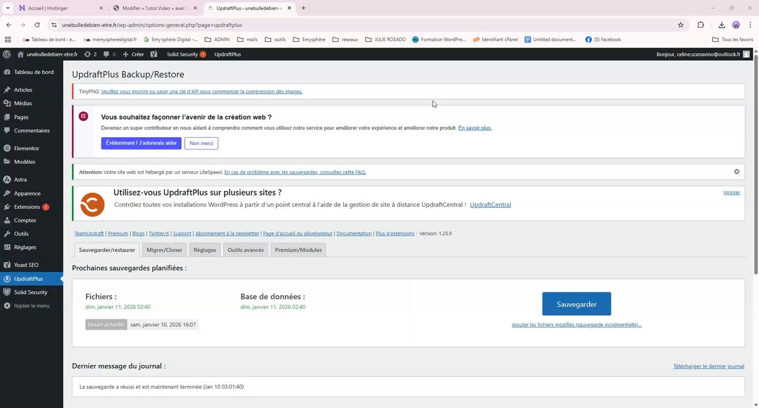Click Solid Security in the admin bar
This screenshot has width=759, height=408.
(x=186, y=54)
